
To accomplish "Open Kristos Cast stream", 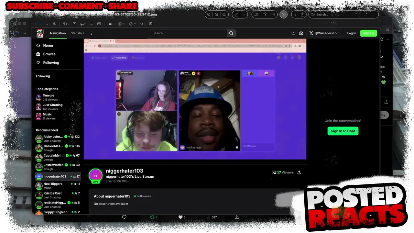I will [x=58, y=195].
